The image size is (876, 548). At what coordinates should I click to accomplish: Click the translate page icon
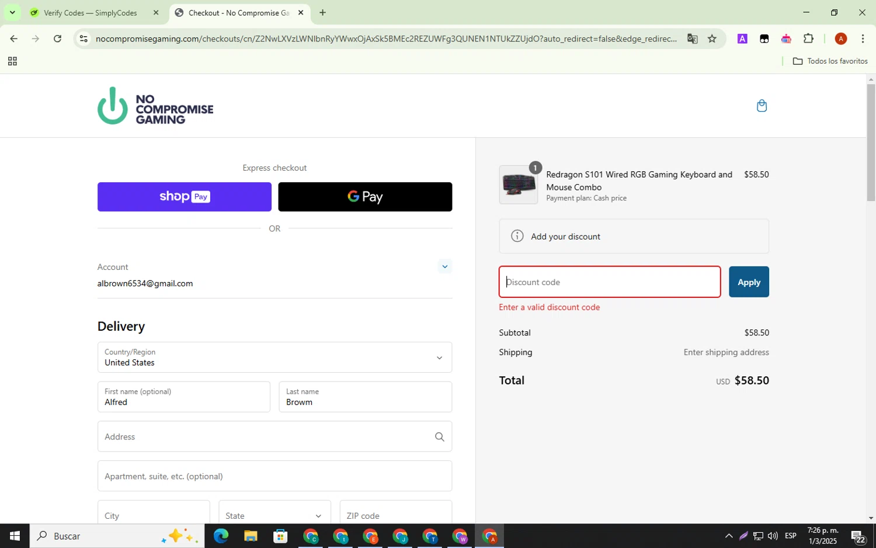(x=692, y=39)
